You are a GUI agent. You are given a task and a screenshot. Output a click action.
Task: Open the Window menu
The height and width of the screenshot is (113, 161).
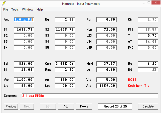point(28,10)
